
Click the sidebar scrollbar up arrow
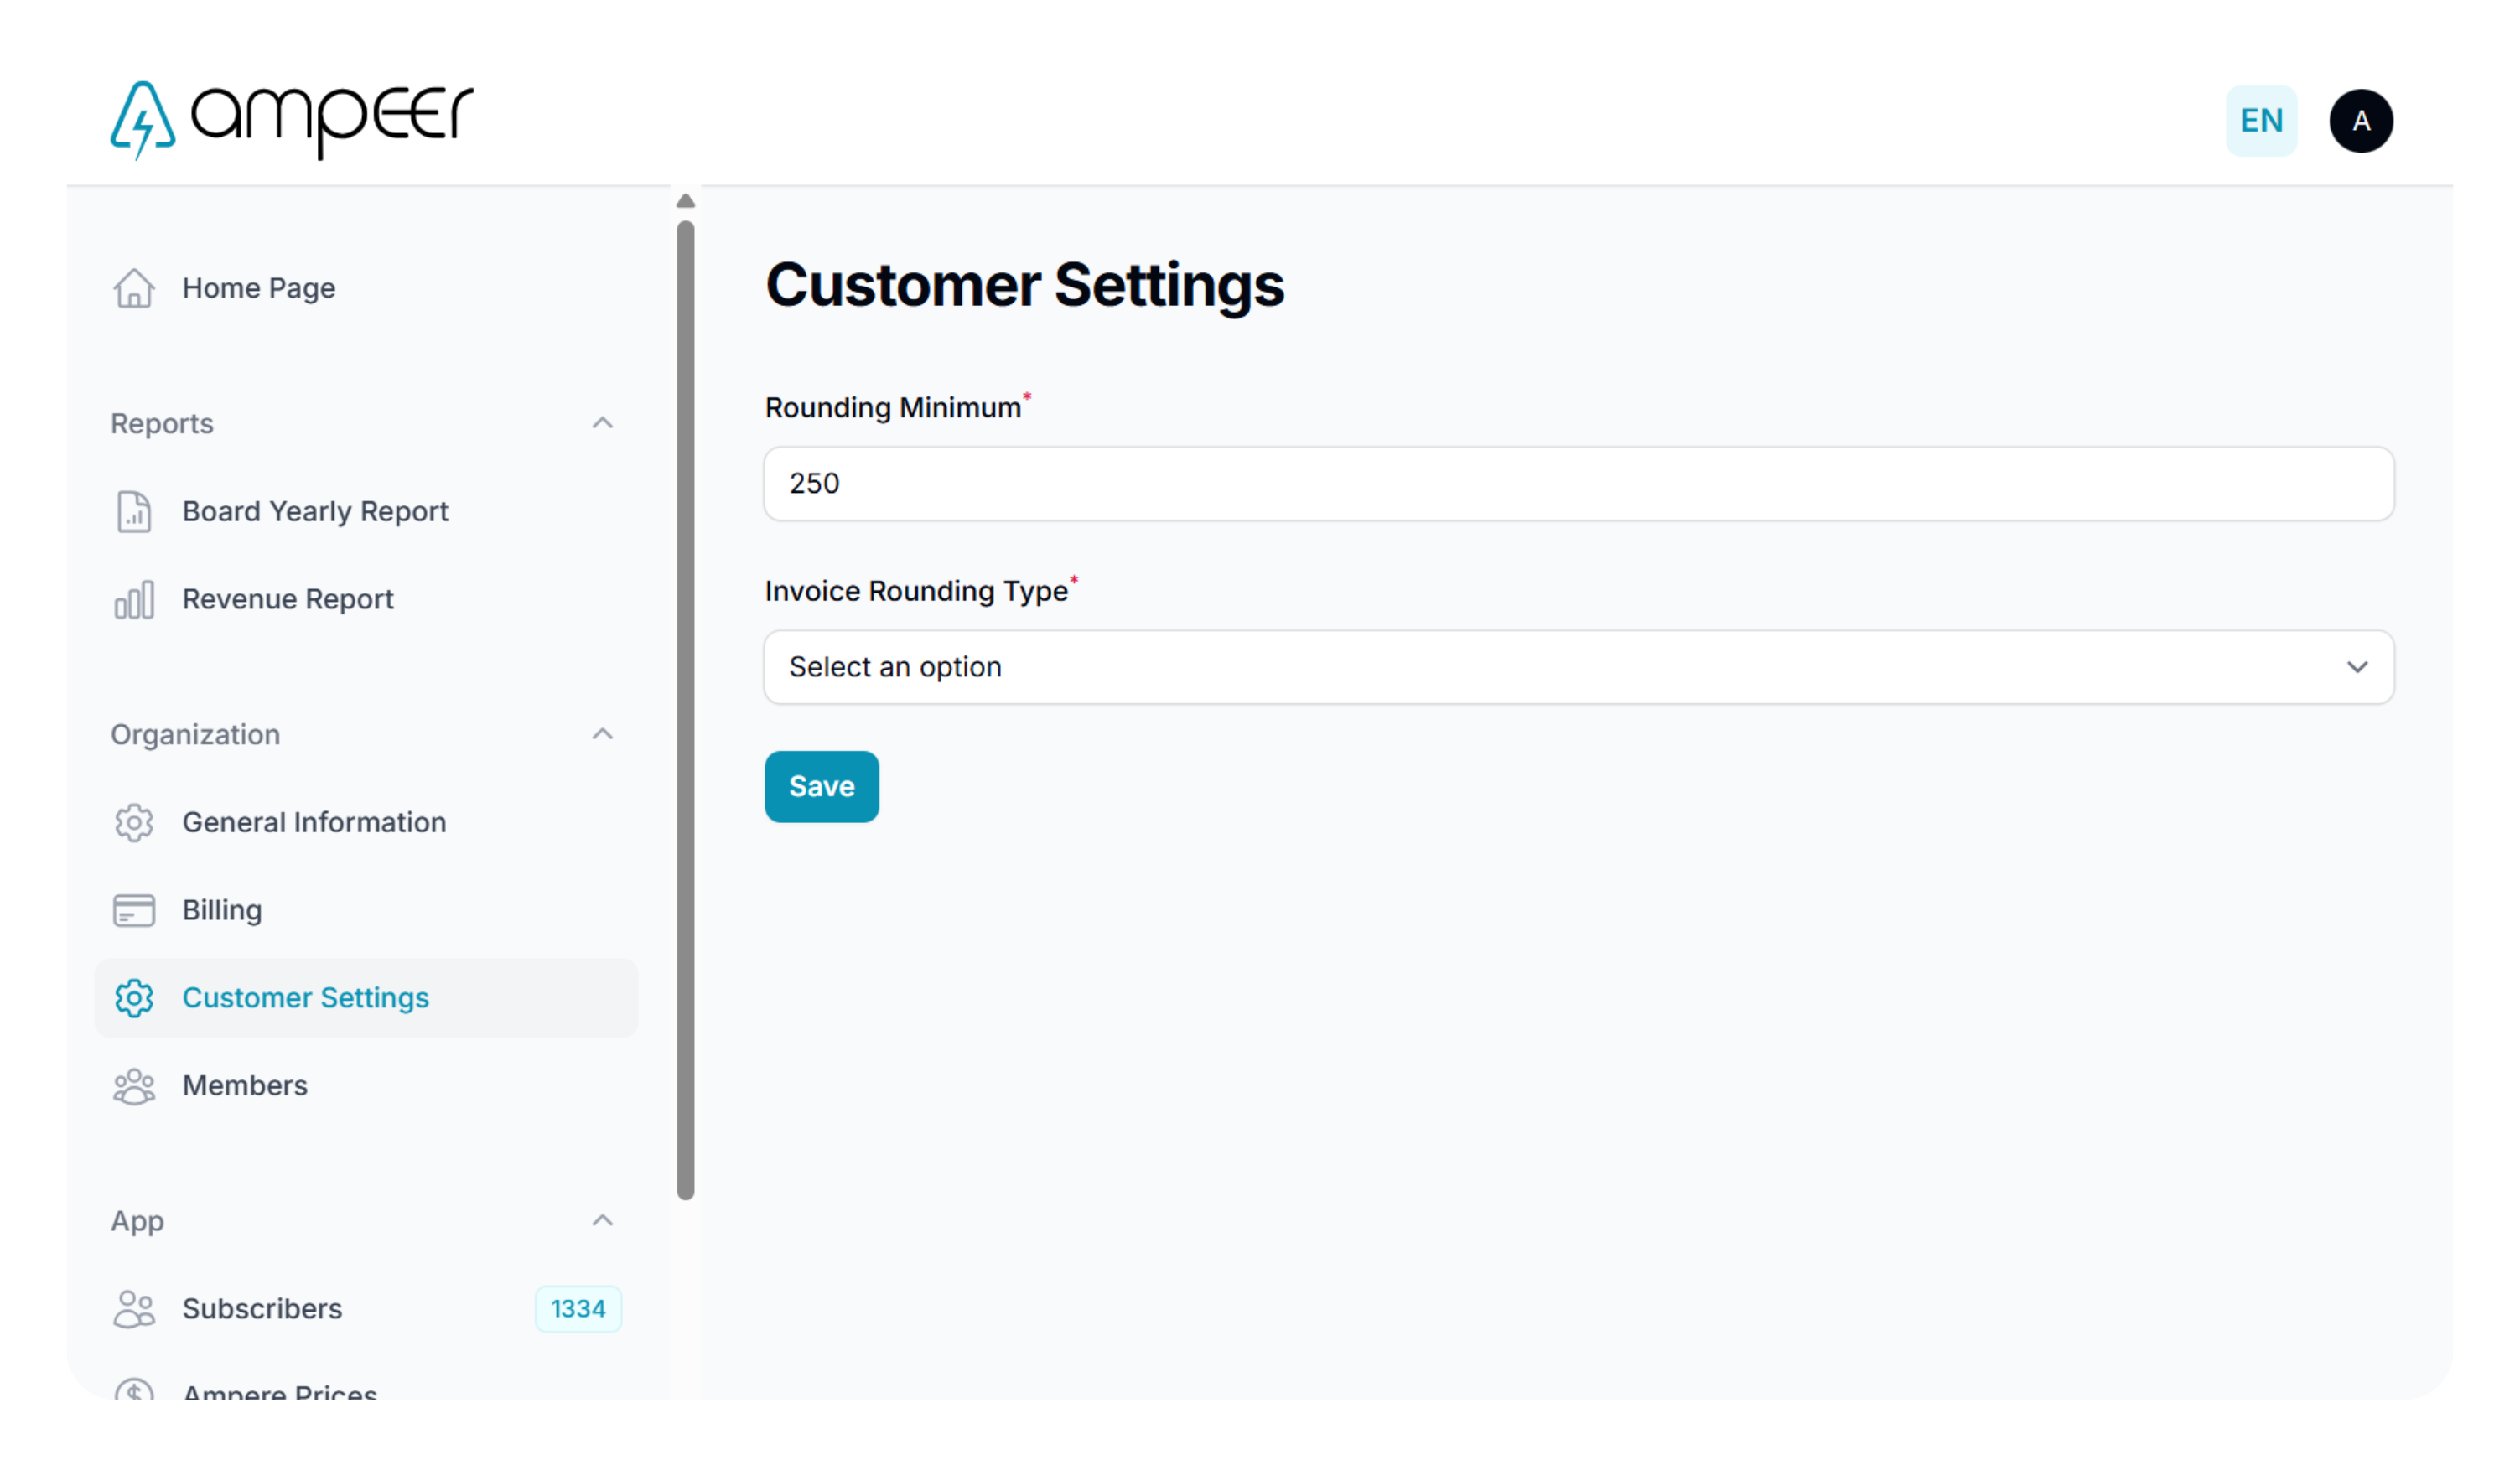[686, 201]
